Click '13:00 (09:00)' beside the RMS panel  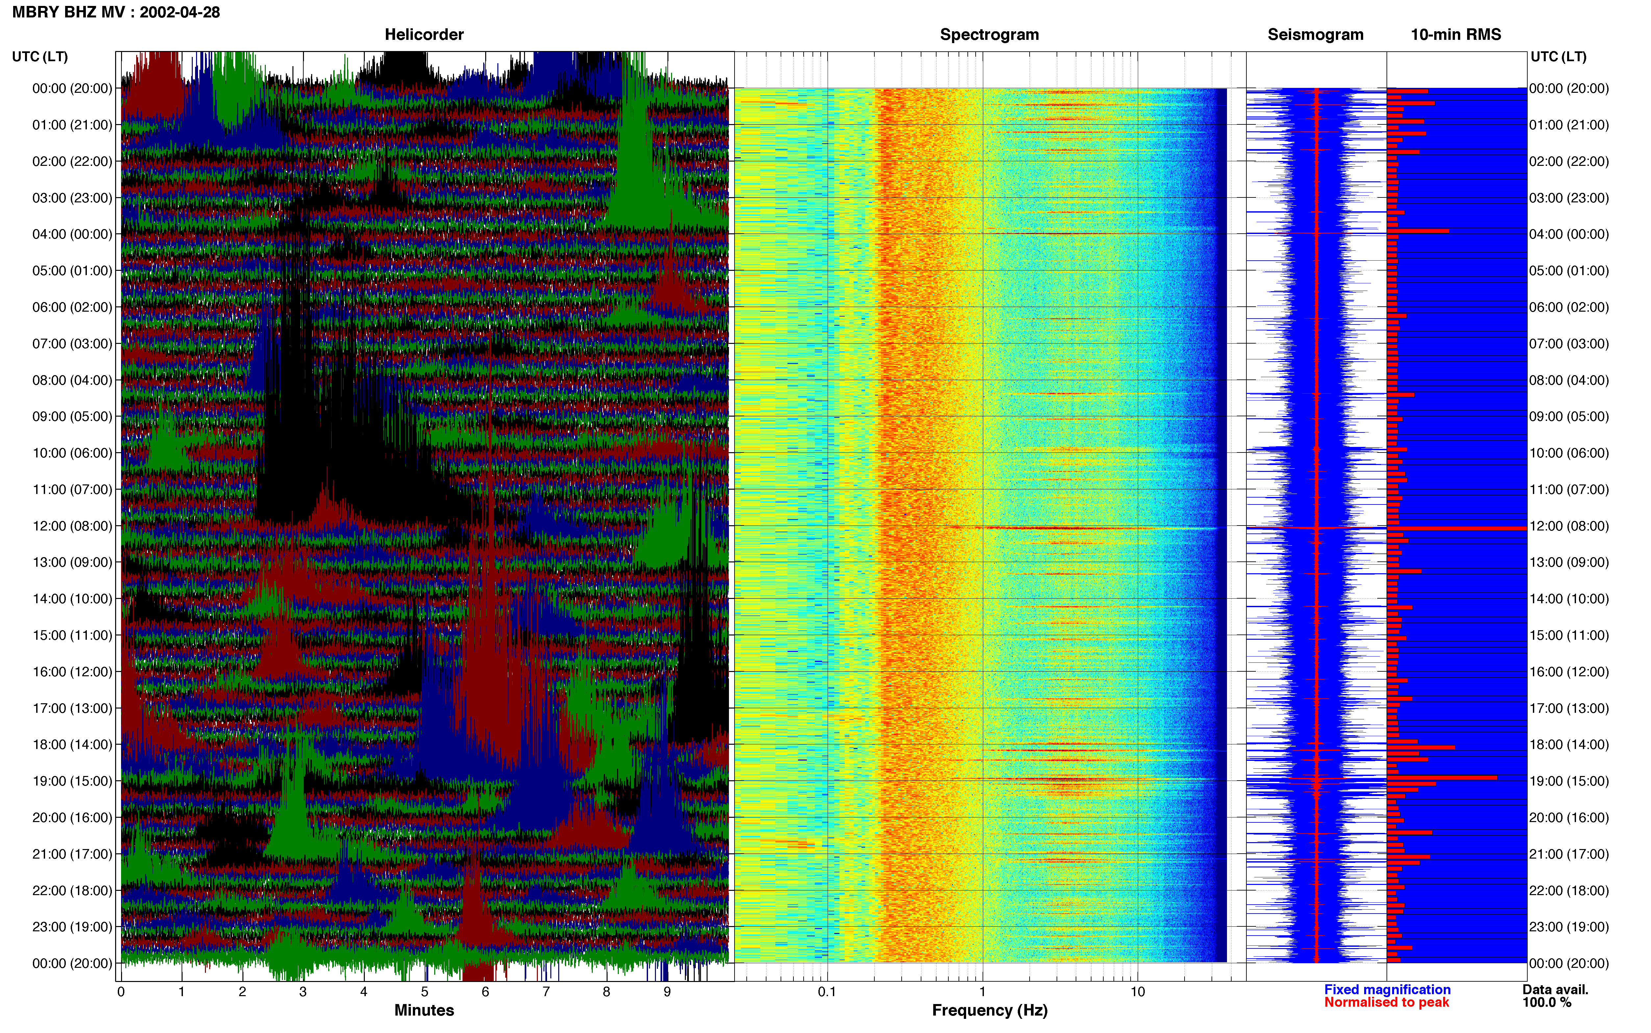[1569, 562]
